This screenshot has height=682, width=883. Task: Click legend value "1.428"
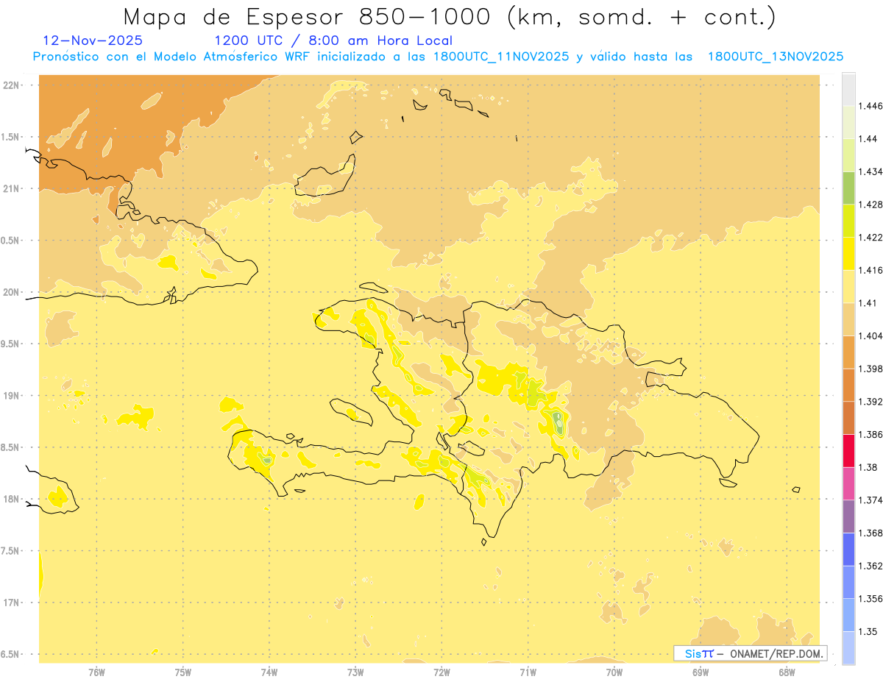click(x=871, y=205)
